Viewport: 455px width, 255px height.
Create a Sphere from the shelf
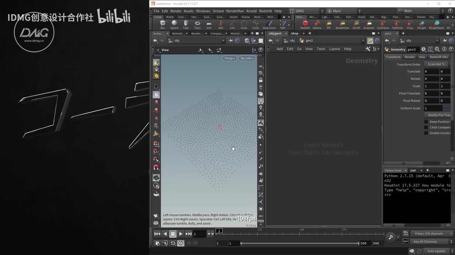point(174,25)
